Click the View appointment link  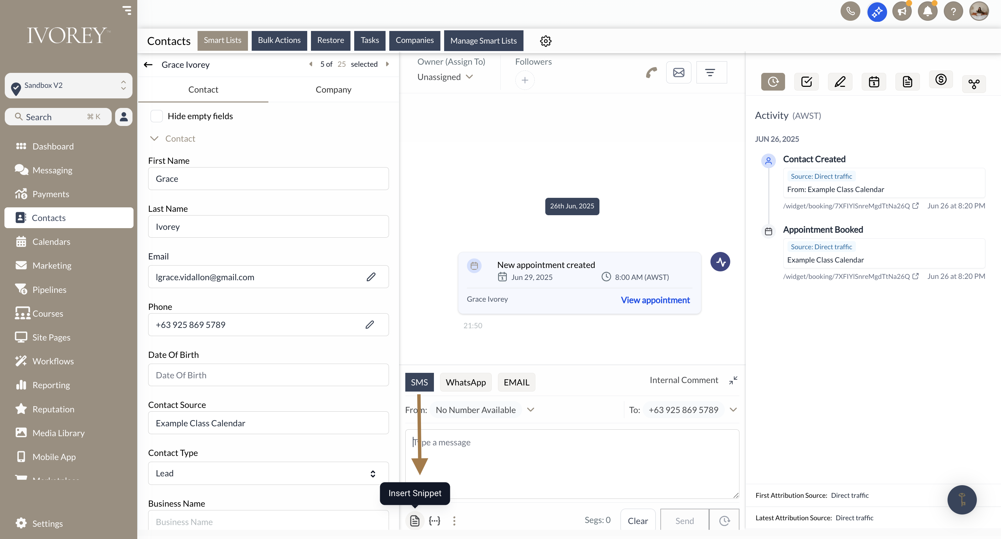655,300
